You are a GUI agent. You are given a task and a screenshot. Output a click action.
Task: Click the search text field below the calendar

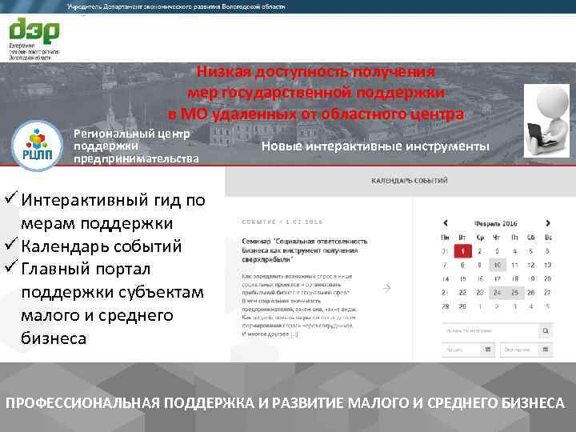(x=490, y=331)
